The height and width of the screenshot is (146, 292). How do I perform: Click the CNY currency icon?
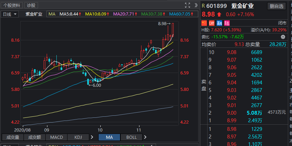212,23
